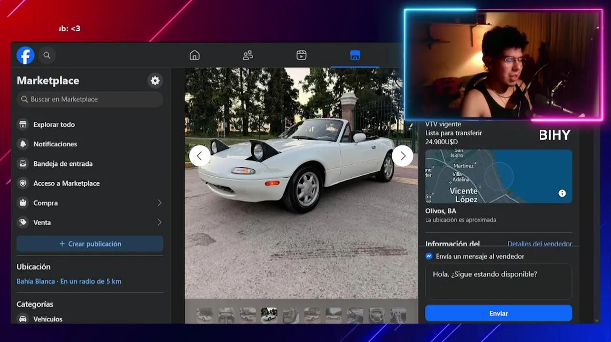Click the 24.900U$D price text
Viewport: 611px width, 342px height.
coord(442,142)
